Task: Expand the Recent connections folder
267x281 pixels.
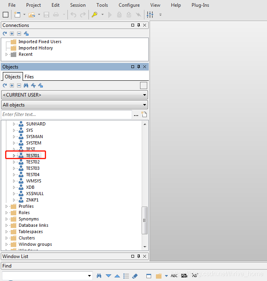Action: coord(6,54)
